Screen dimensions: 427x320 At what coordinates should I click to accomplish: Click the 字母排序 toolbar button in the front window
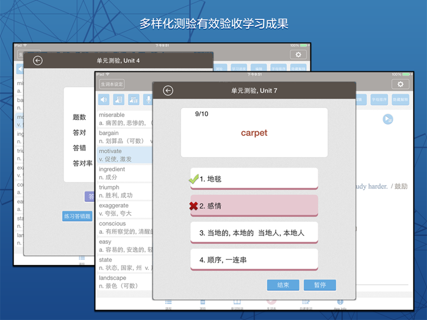click(379, 99)
